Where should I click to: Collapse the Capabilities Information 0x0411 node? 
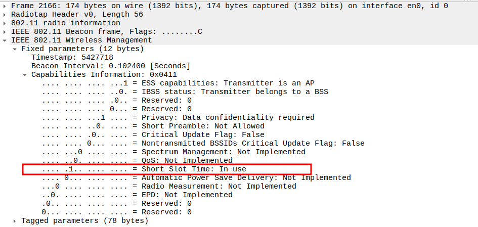click(25, 74)
